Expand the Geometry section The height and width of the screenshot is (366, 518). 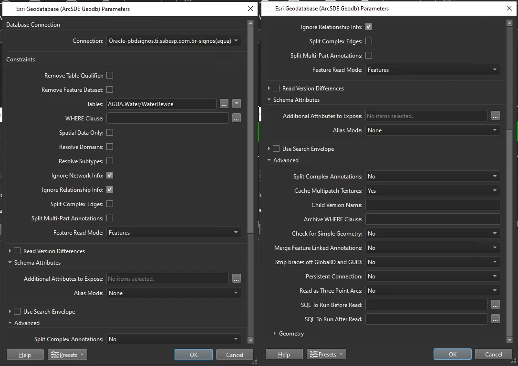pyautogui.click(x=275, y=333)
